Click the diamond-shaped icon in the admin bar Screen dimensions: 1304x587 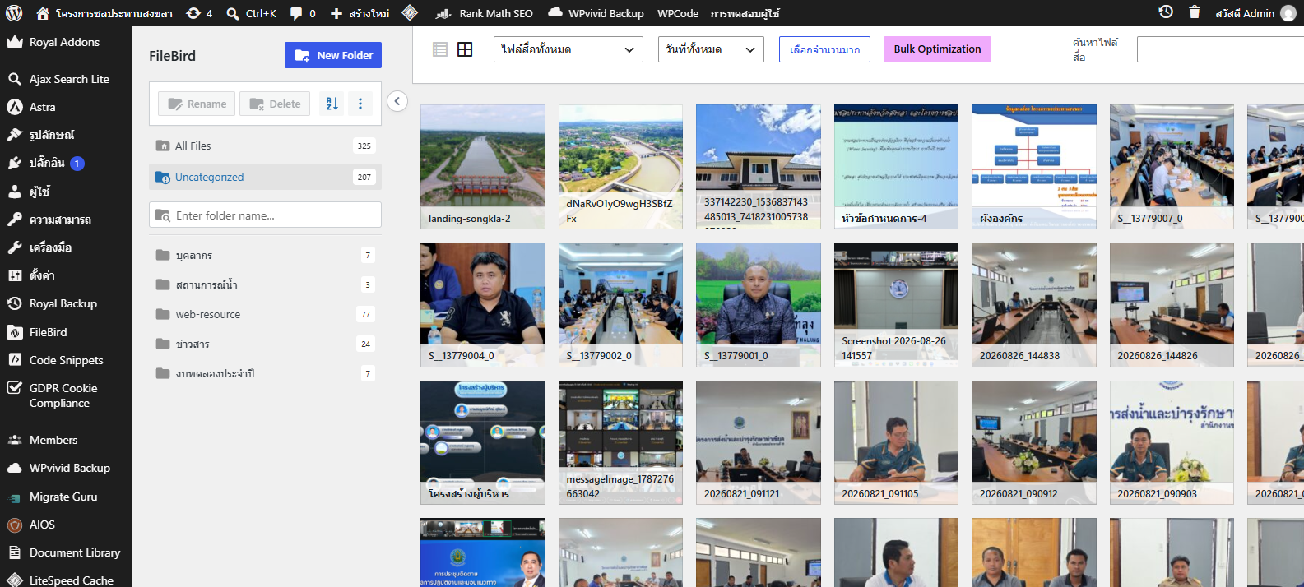tap(410, 13)
